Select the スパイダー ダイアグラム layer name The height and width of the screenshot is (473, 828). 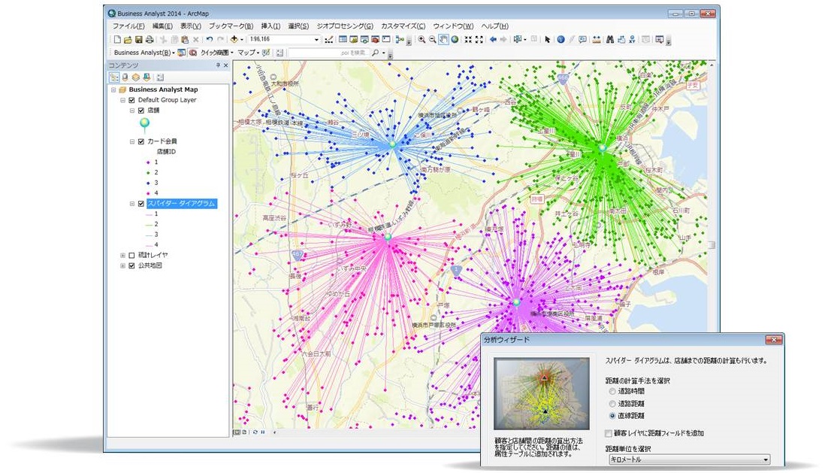182,204
